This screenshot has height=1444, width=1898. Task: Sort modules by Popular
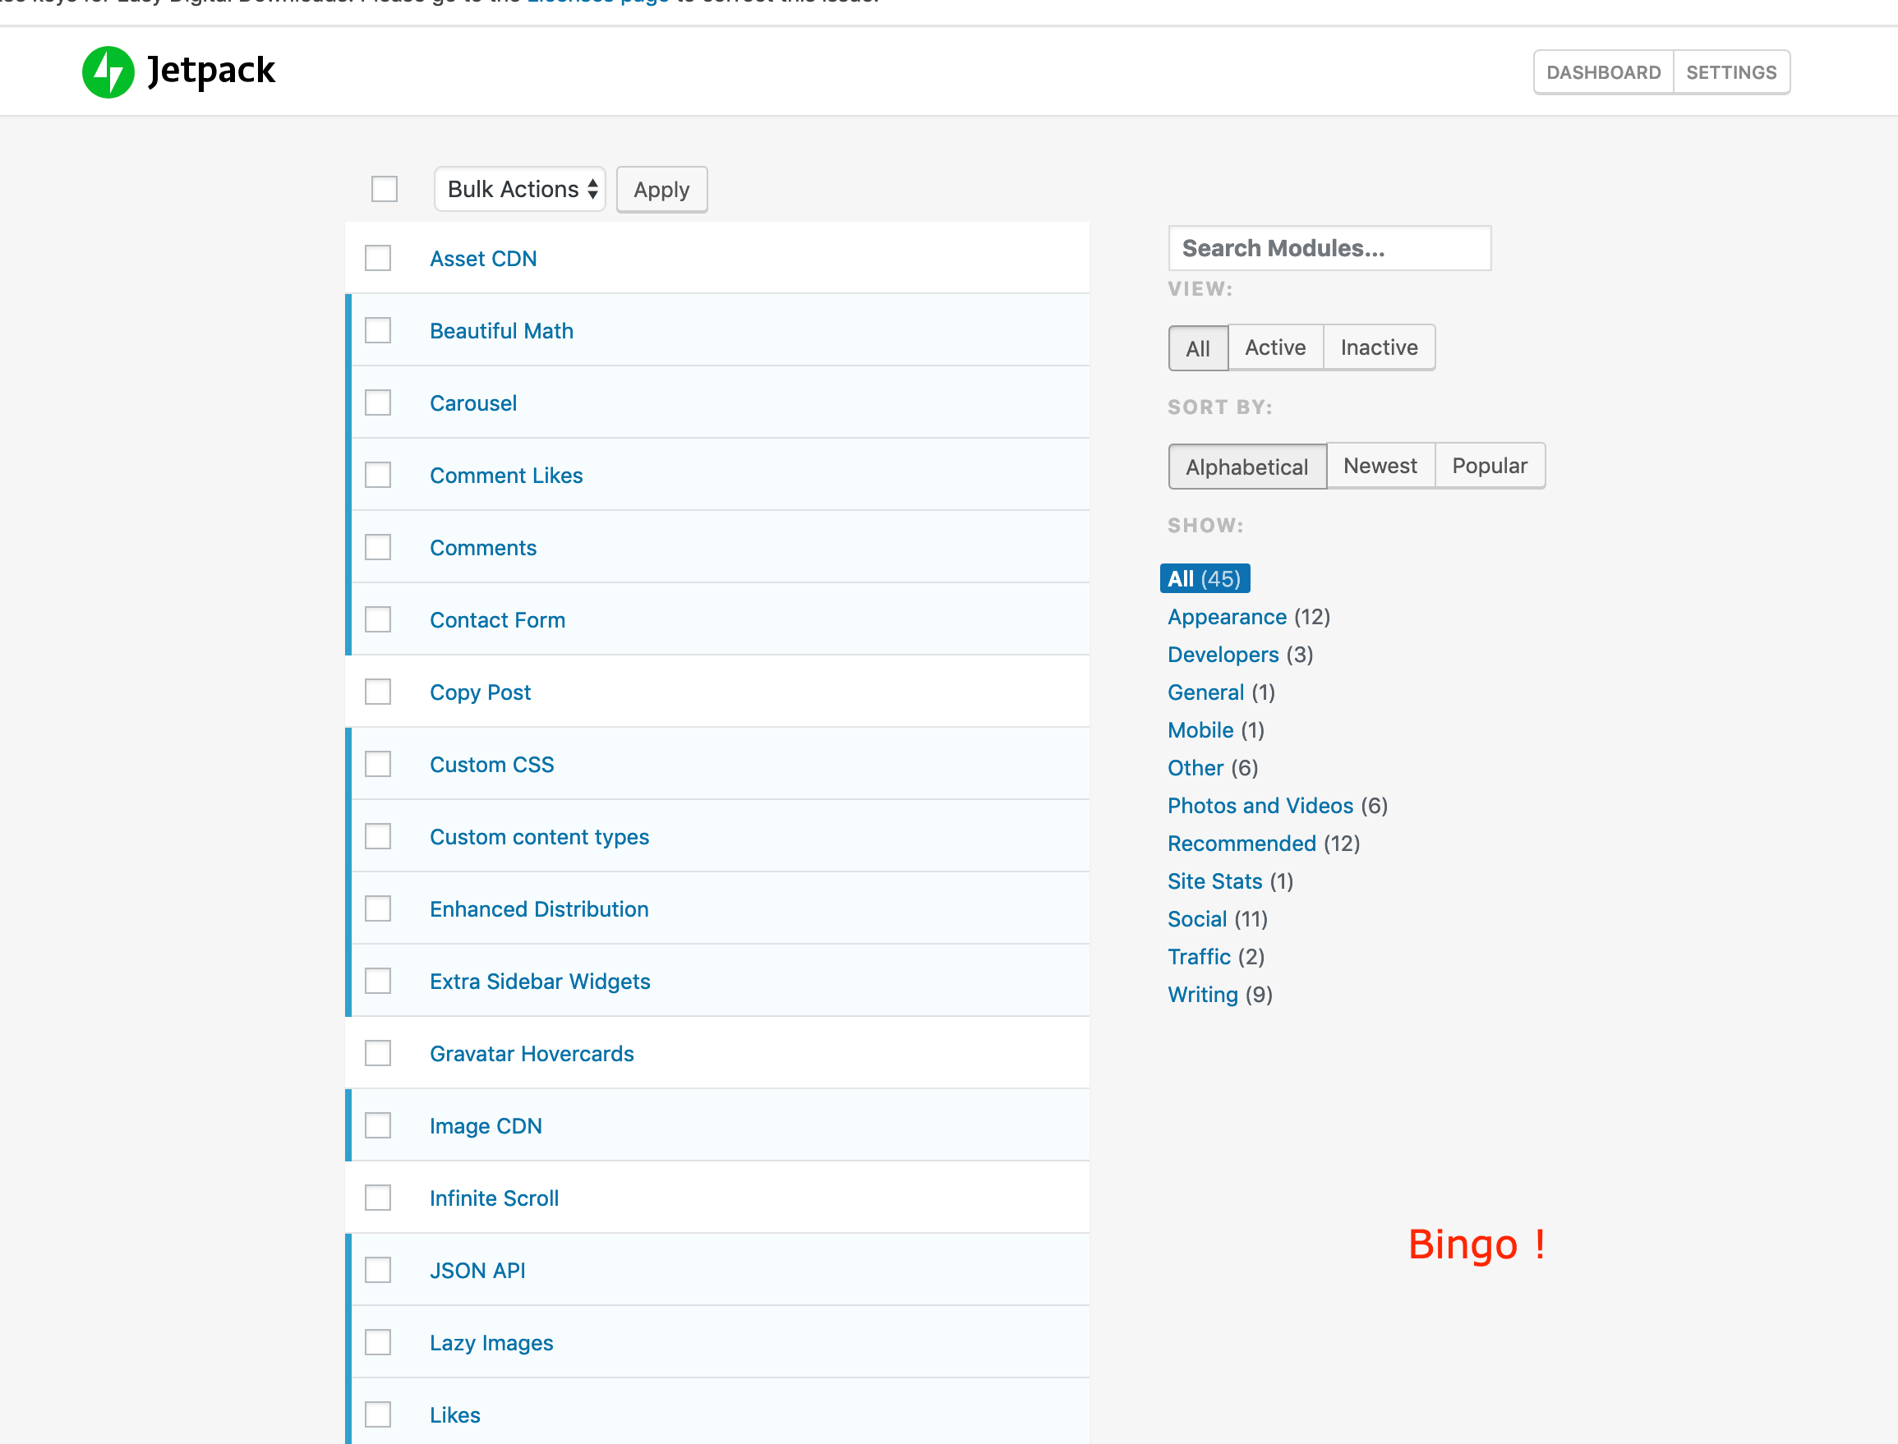(x=1489, y=466)
